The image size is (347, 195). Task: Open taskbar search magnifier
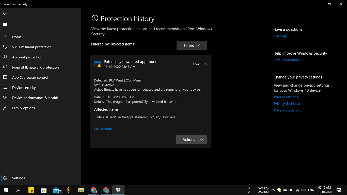pyautogui.click(x=18, y=190)
